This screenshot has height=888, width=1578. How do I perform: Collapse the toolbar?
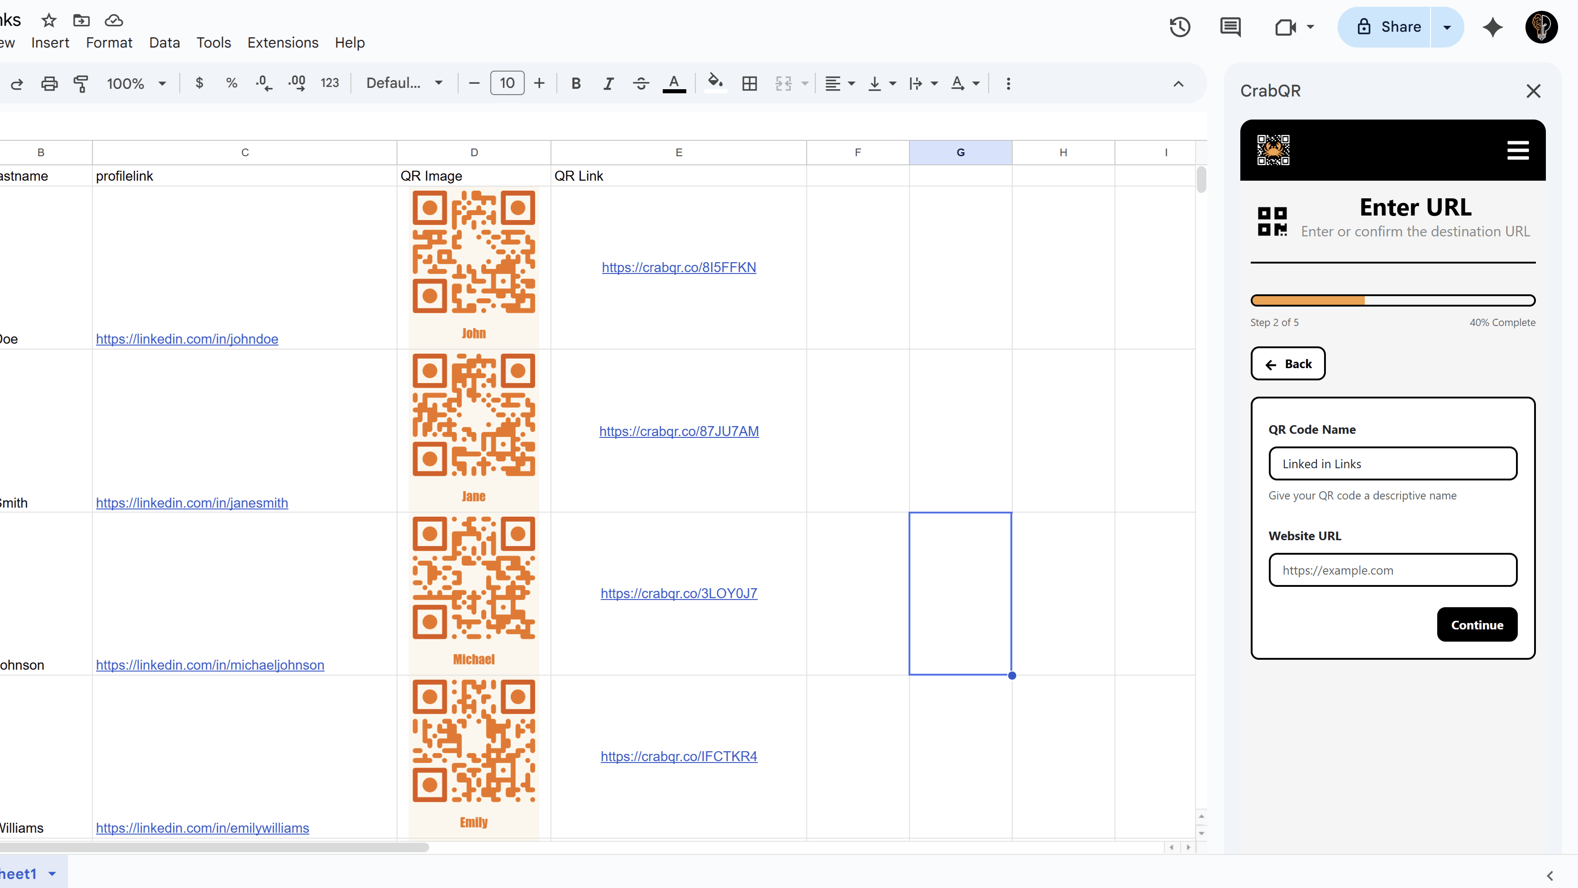coord(1178,83)
